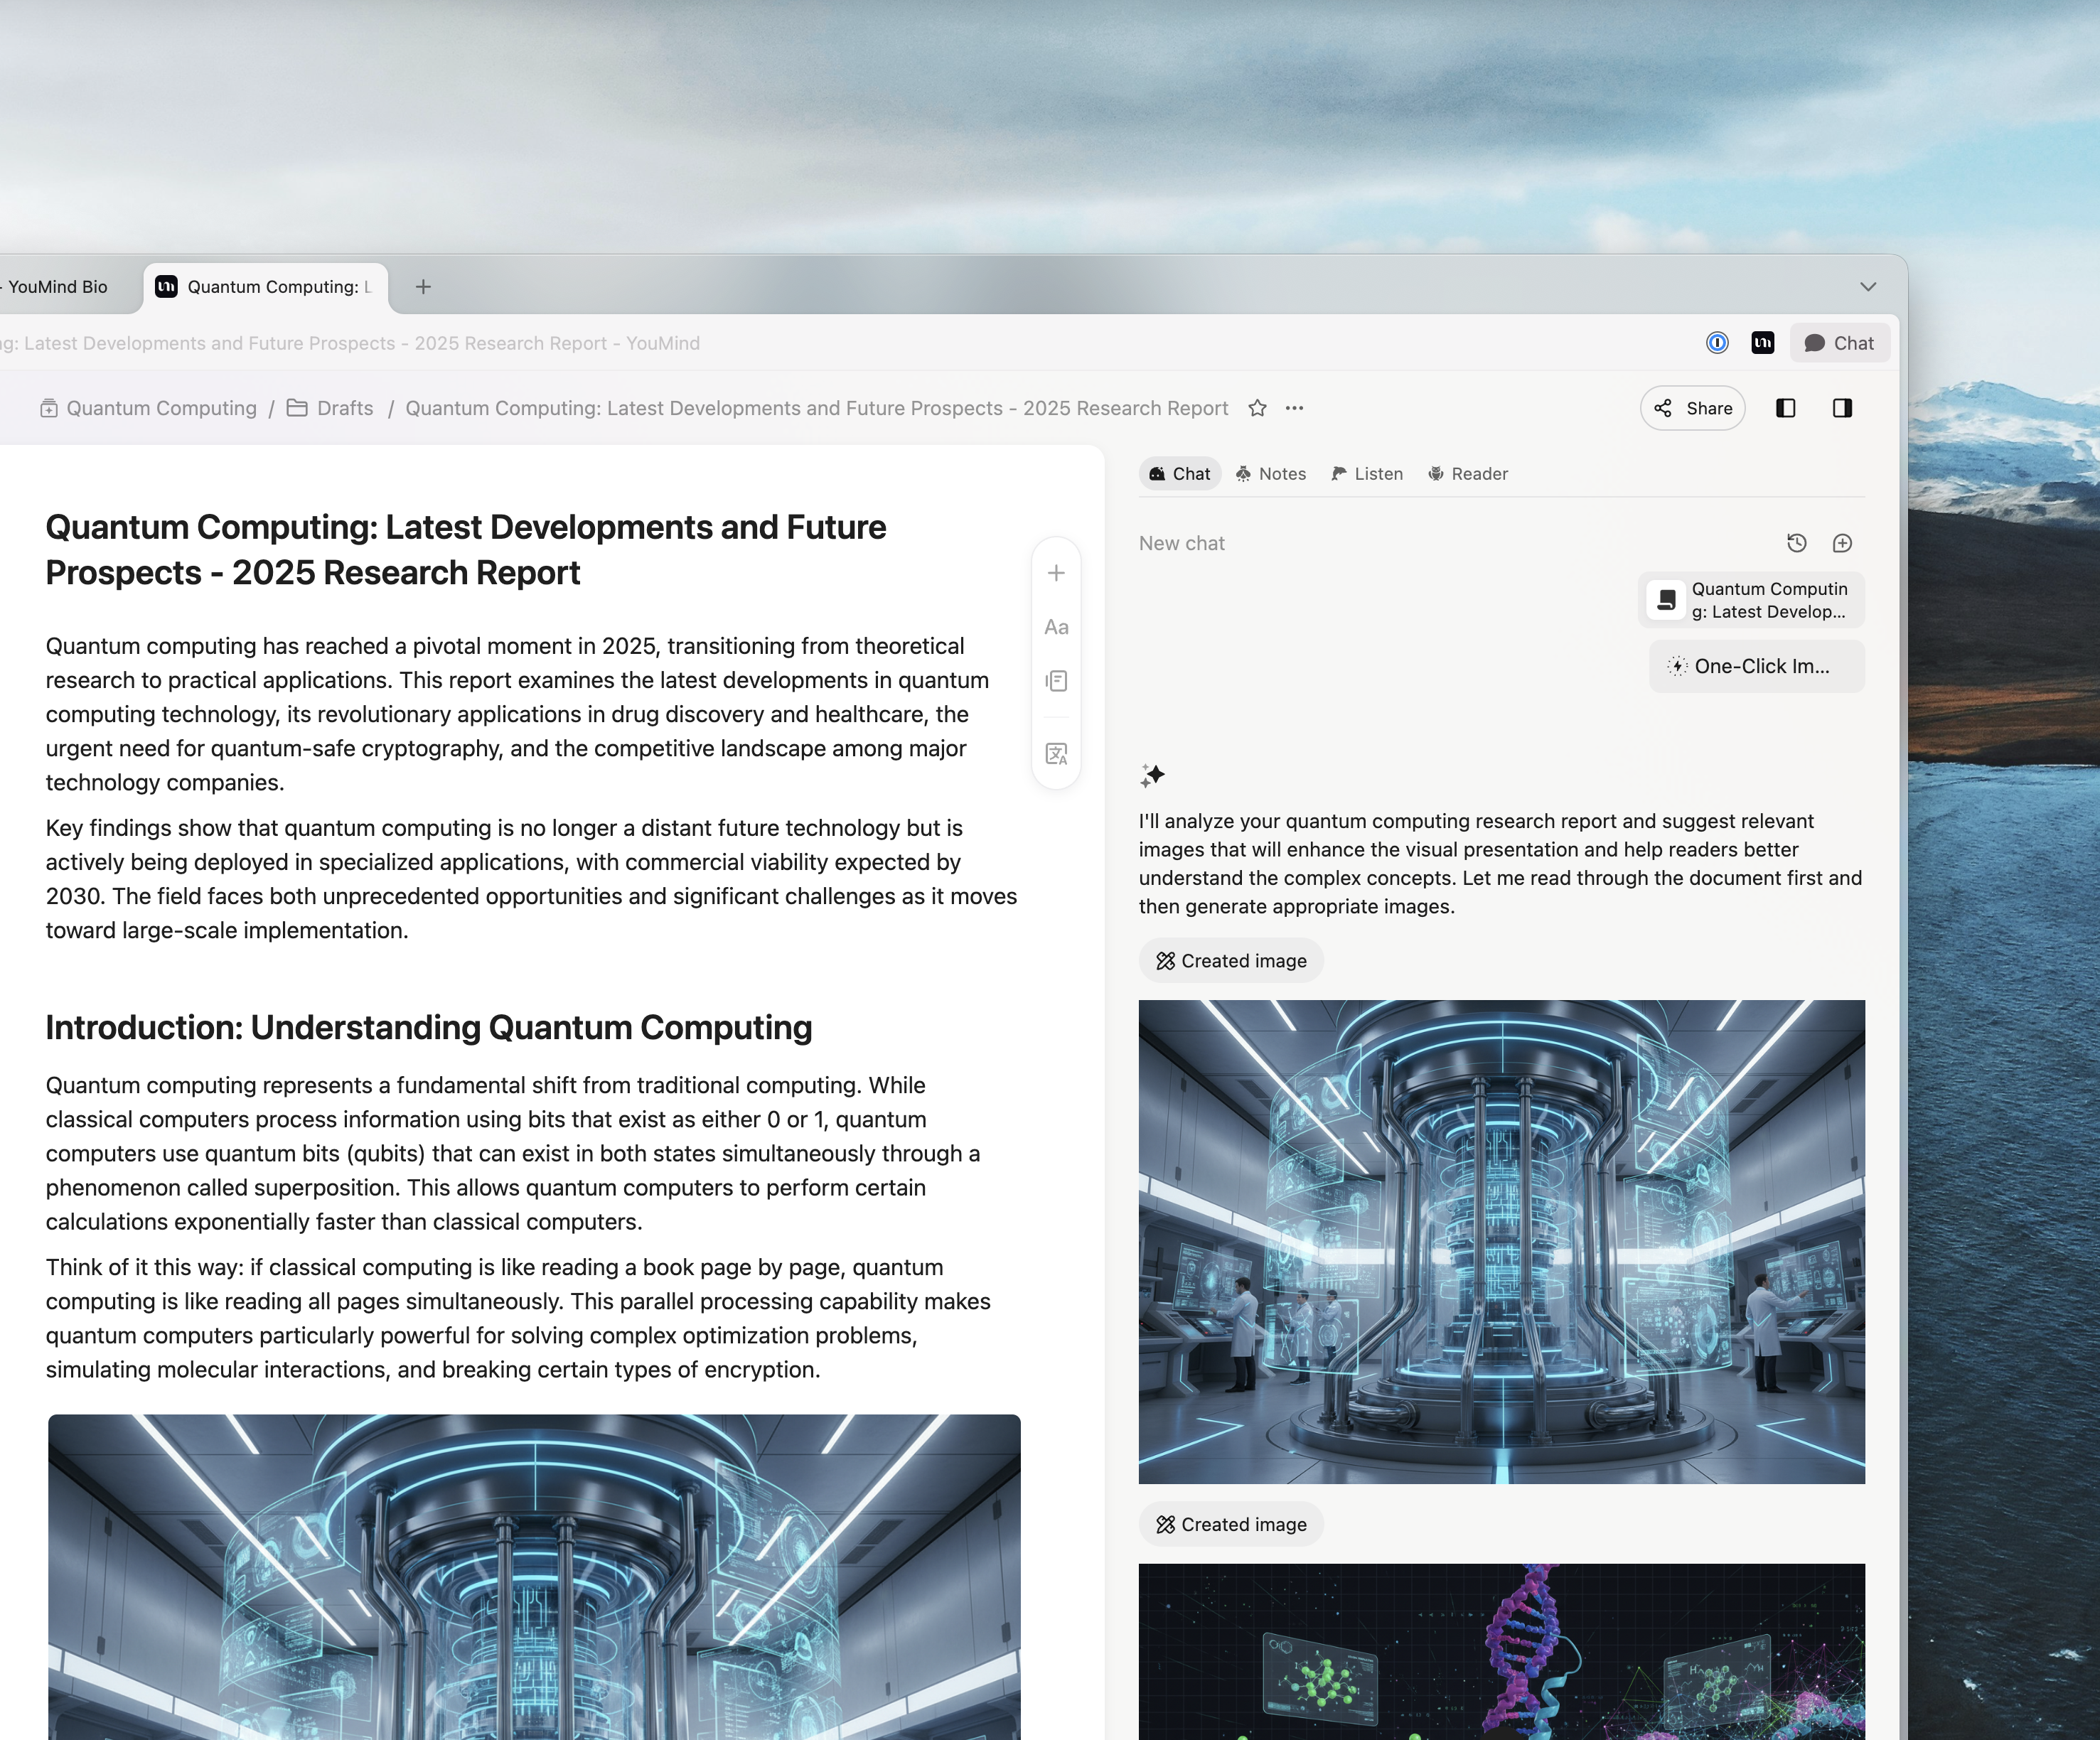Start a new chat with plus-circle icon

click(1842, 543)
